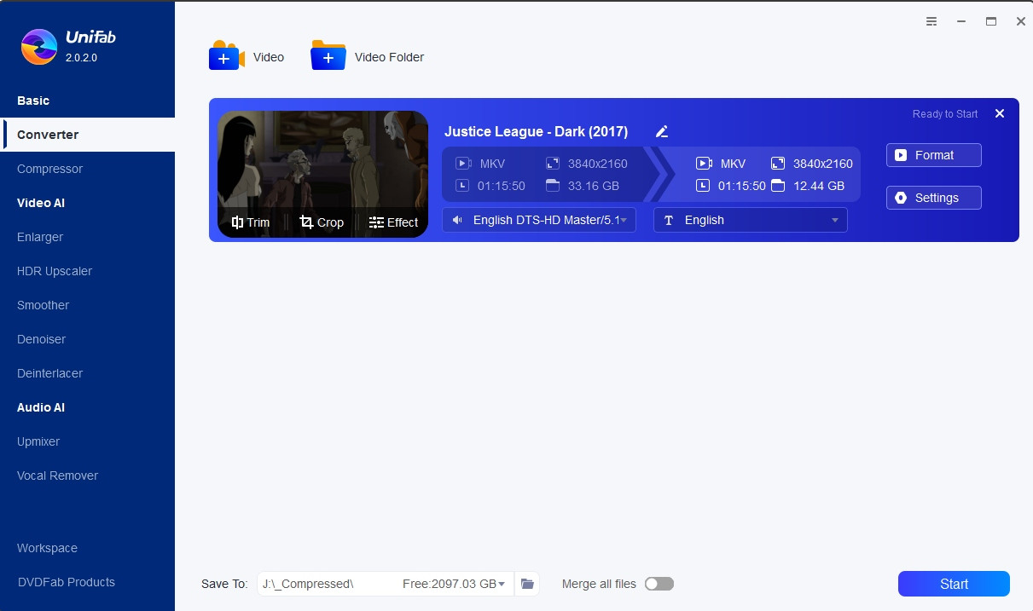Click the source size 33.16 GB
The height and width of the screenshot is (611, 1033).
click(593, 186)
